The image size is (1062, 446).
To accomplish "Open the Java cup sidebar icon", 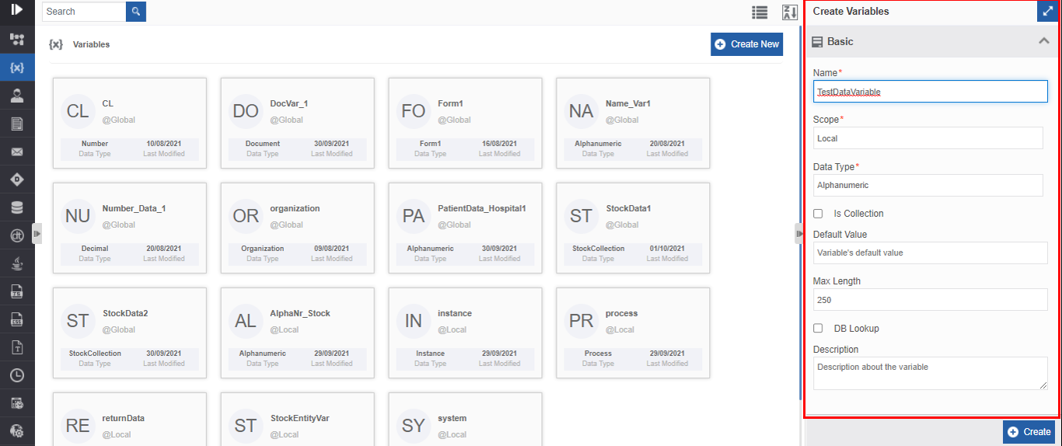I will [x=17, y=263].
